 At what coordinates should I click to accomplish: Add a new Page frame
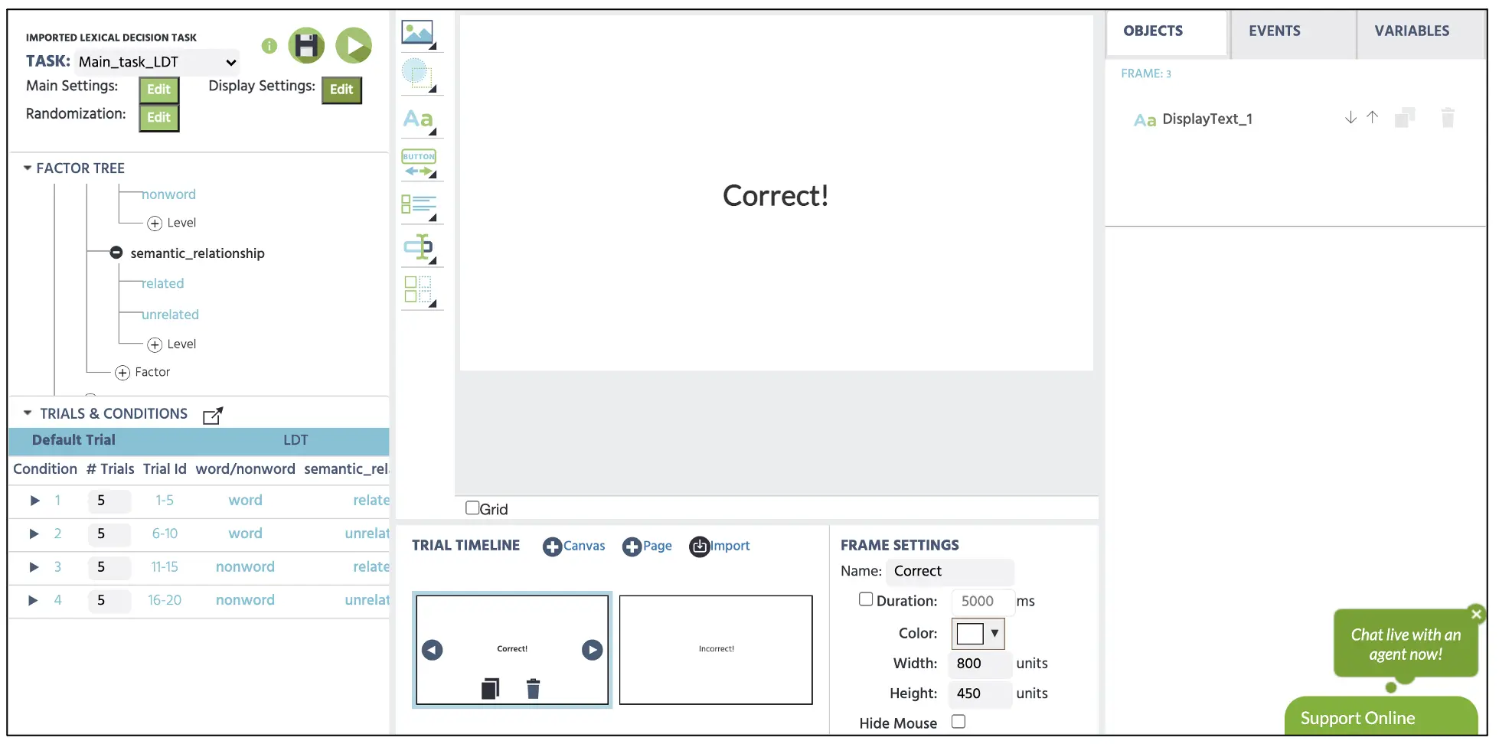pyautogui.click(x=647, y=547)
